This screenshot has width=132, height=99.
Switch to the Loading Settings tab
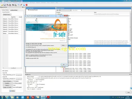[x=14, y=10]
